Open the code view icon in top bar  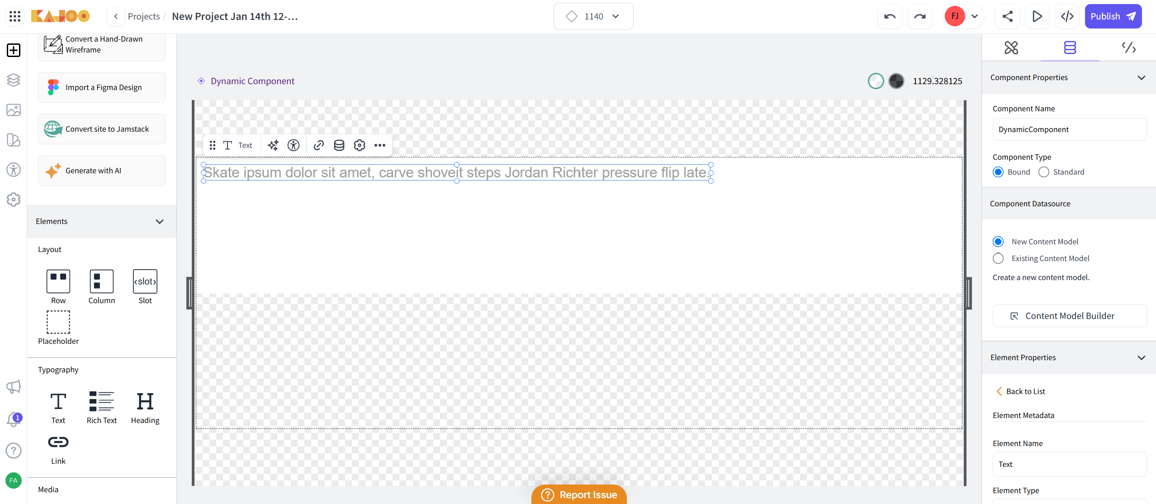click(1067, 17)
